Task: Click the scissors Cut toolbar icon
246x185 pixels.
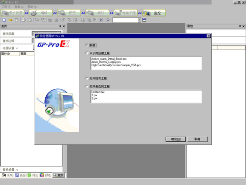Action: pyautogui.click(x=76, y=20)
